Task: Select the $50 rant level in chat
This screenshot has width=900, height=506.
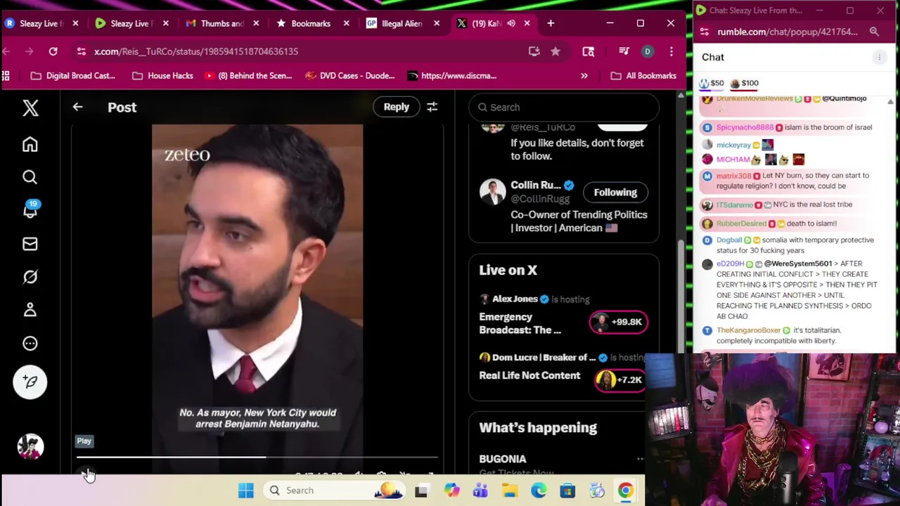Action: click(711, 83)
